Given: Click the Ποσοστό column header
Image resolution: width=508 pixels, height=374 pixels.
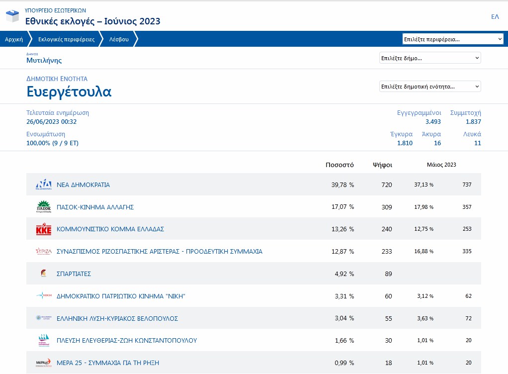Looking at the screenshot, I should [x=339, y=165].
